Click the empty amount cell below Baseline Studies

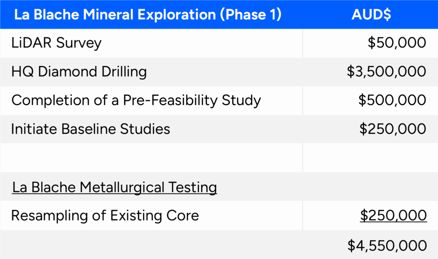tap(370, 158)
